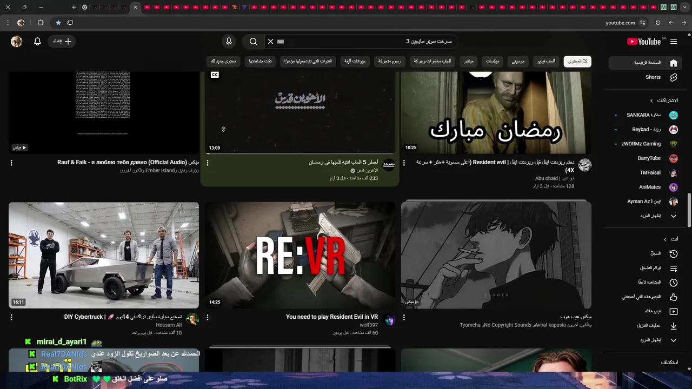Open the الأخوين قس channel avatar

coord(389,165)
